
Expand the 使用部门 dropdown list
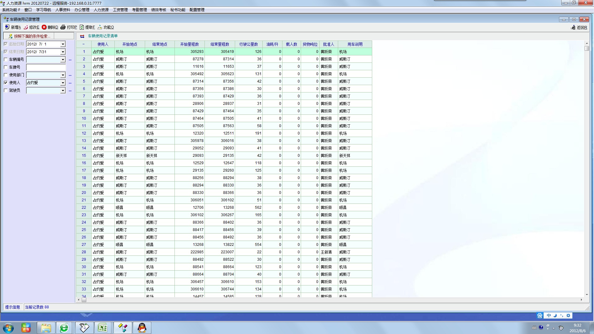(x=63, y=75)
